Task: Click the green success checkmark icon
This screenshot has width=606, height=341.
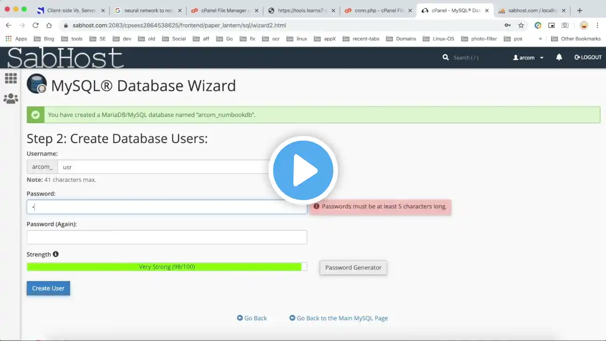Action: click(35, 115)
